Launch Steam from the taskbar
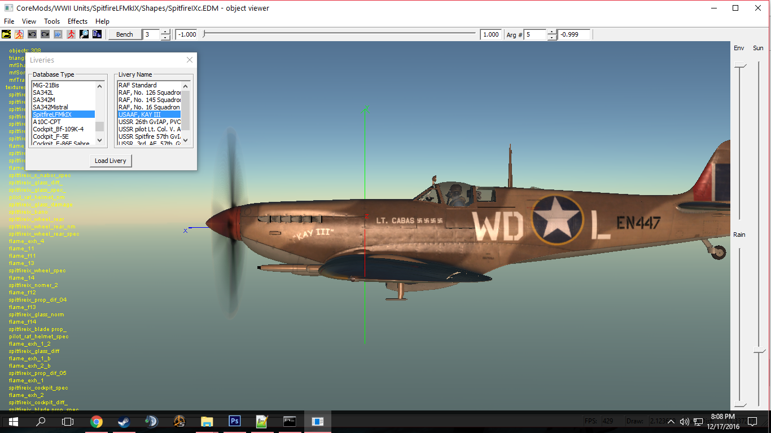The height and width of the screenshot is (433, 771). (124, 421)
